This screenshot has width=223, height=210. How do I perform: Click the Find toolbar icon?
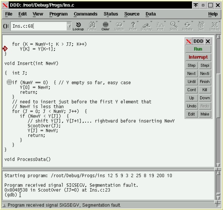pos(92,26)
